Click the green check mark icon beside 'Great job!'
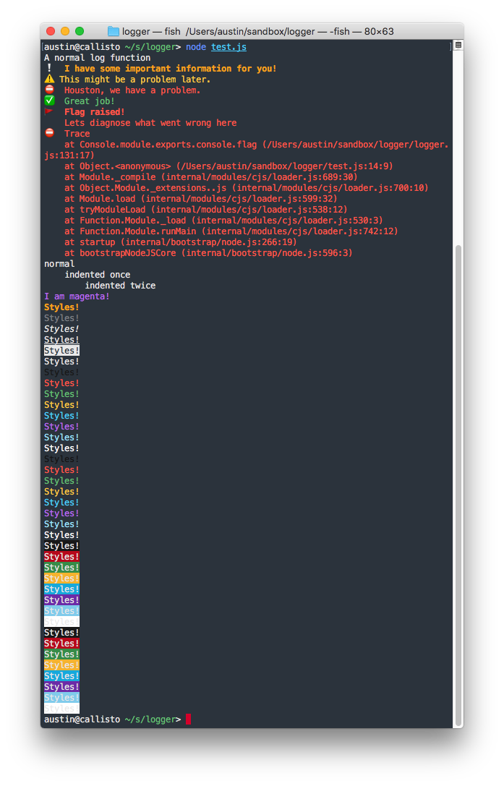 (49, 101)
